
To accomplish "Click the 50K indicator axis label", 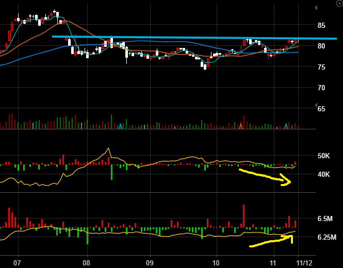I will pyautogui.click(x=324, y=156).
